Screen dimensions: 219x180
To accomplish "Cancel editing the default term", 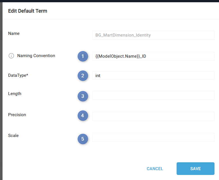I will click(x=155, y=169).
